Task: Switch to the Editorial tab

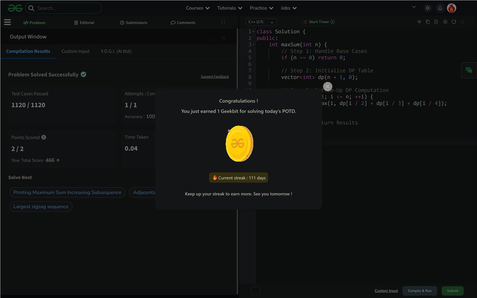Action: point(84,23)
